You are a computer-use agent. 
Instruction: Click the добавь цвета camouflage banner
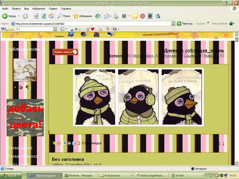(x=25, y=118)
